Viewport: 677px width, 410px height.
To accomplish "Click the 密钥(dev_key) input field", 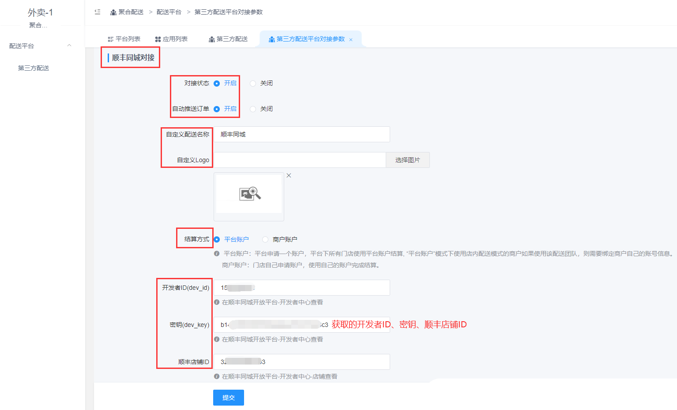I will (302, 325).
